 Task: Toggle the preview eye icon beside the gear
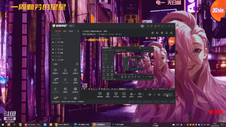coord(155,95)
